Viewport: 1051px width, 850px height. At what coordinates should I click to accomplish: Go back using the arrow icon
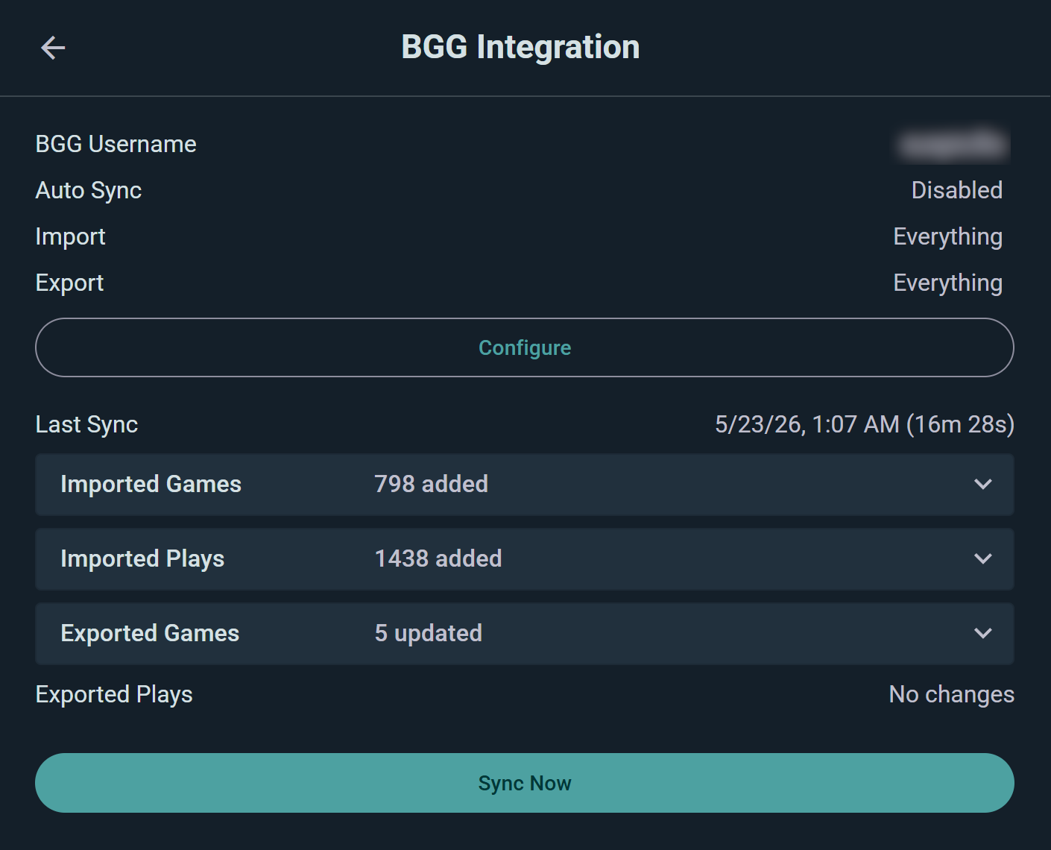(53, 48)
